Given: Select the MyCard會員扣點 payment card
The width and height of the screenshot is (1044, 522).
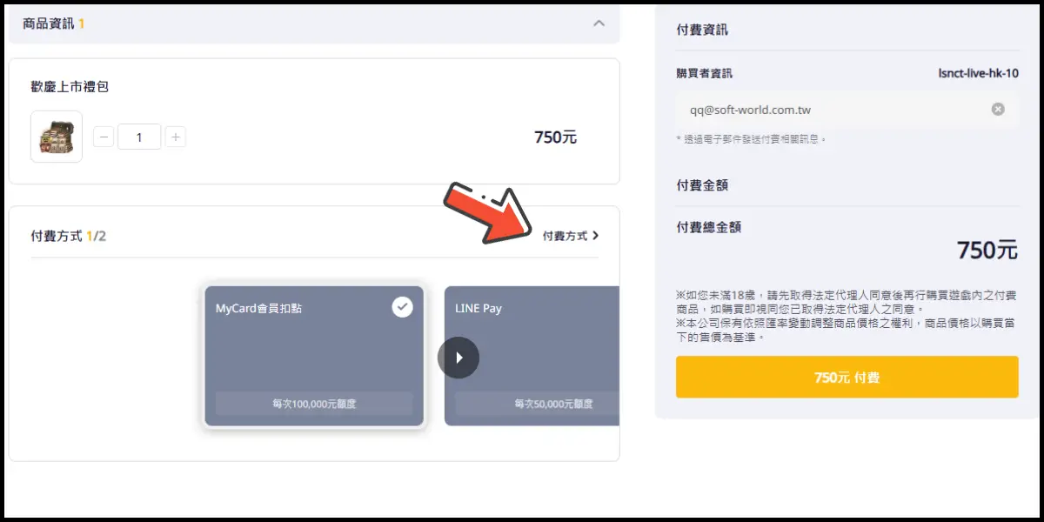Looking at the screenshot, I should [x=314, y=356].
